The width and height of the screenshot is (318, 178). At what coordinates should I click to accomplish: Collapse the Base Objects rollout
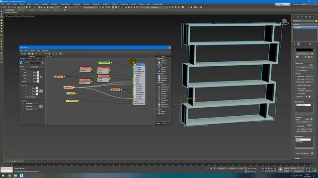click(299, 102)
